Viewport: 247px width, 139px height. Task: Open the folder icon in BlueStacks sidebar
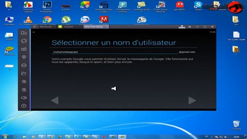pyautogui.click(x=24, y=73)
